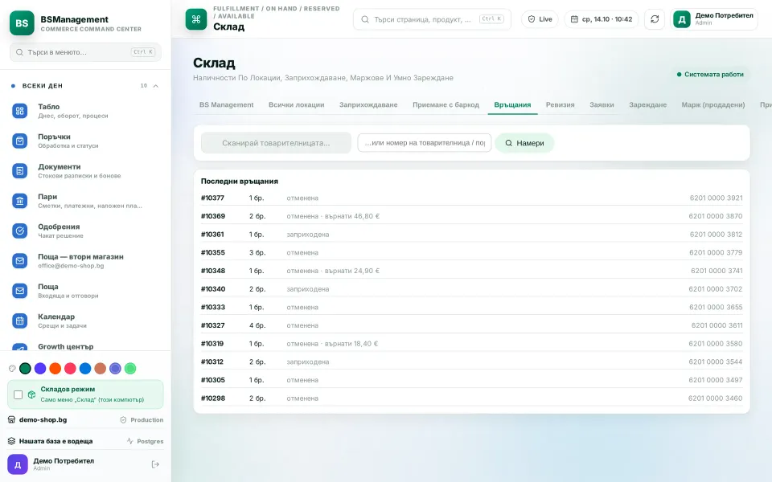Screen dimensions: 772x482
Task: Select the purple theme swatch
Action: [x=40, y=369]
